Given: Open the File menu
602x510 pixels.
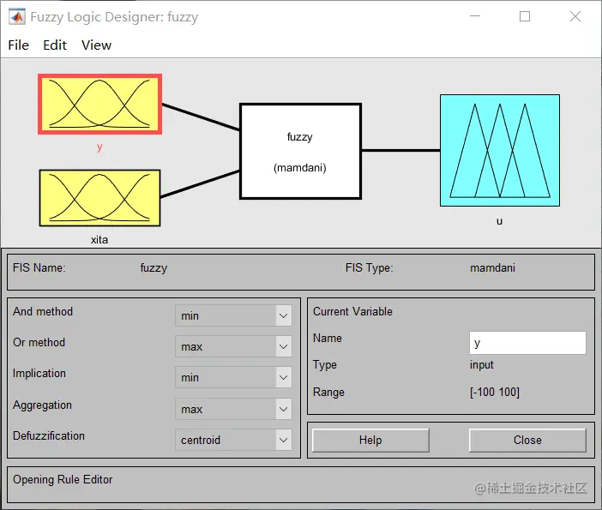Looking at the screenshot, I should point(18,45).
